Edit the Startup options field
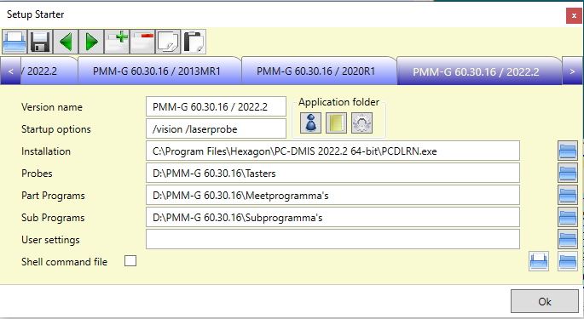 coord(216,128)
